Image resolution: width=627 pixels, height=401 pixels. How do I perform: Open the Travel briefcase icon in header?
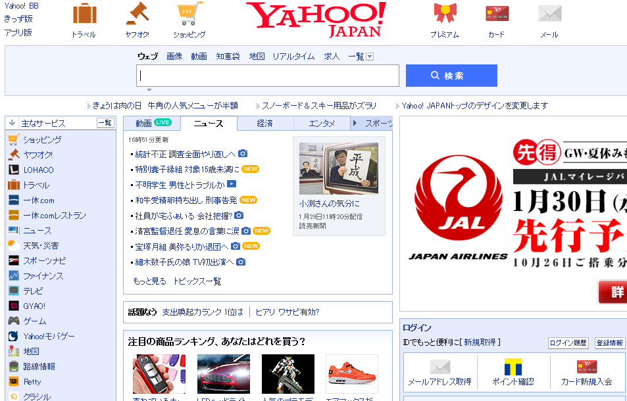coord(84,13)
